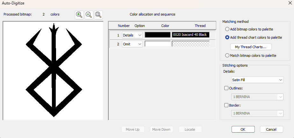Confirm with the OK button
294x138 pixels.
(243, 129)
